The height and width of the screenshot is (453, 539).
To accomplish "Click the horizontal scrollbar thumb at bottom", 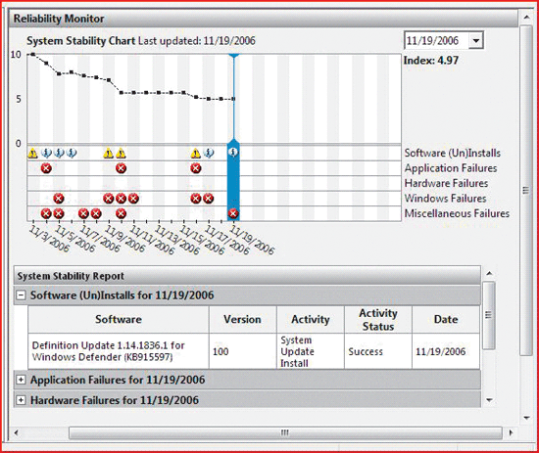I will point(285,432).
